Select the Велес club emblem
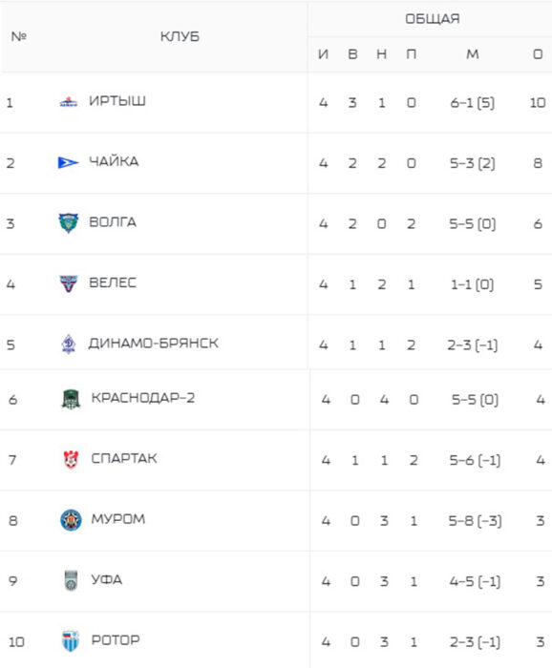The height and width of the screenshot is (668, 552). [68, 283]
